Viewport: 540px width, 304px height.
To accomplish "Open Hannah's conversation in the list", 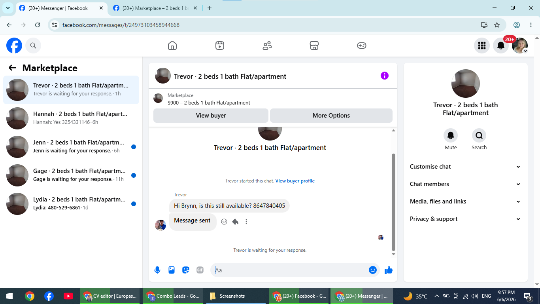I will point(71,118).
